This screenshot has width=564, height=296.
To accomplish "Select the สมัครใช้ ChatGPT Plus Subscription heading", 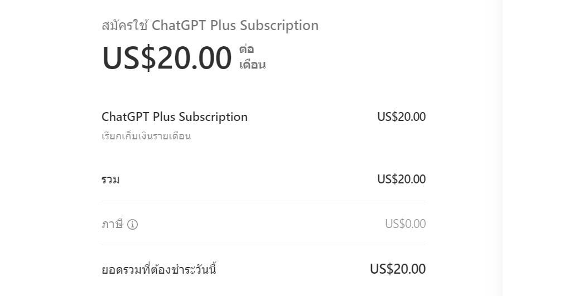I will tap(210, 26).
